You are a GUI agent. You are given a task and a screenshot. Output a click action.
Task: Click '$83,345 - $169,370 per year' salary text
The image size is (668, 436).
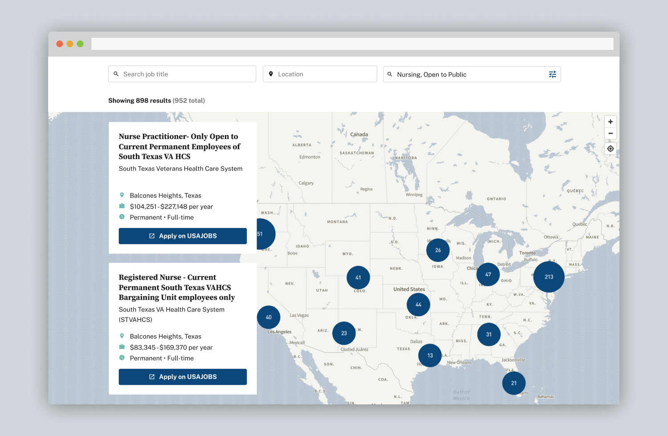tap(171, 347)
